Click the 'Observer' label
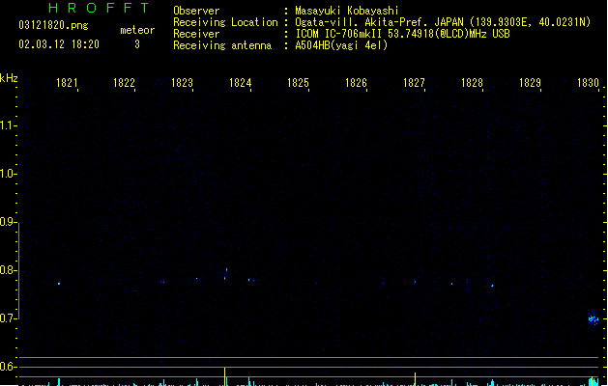Screen dimensions: 608x386 [196, 11]
